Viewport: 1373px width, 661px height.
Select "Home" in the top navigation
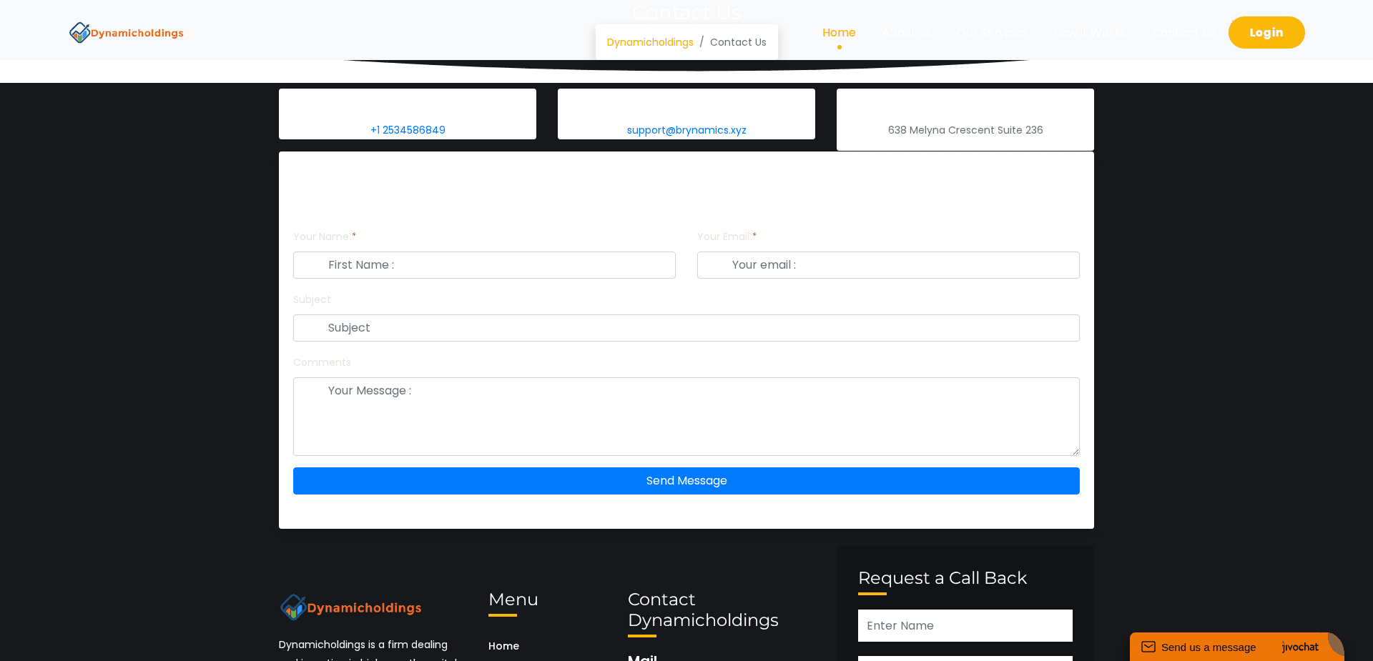838,32
